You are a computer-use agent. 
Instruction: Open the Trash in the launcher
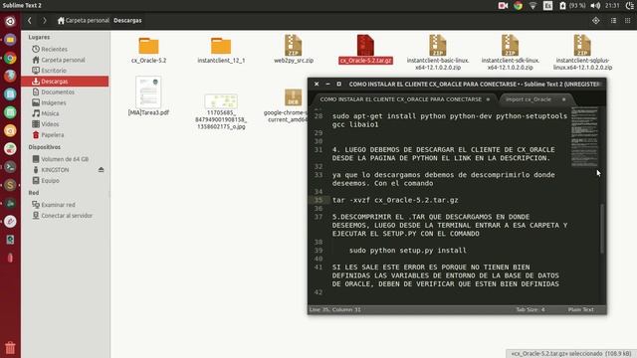click(10, 348)
